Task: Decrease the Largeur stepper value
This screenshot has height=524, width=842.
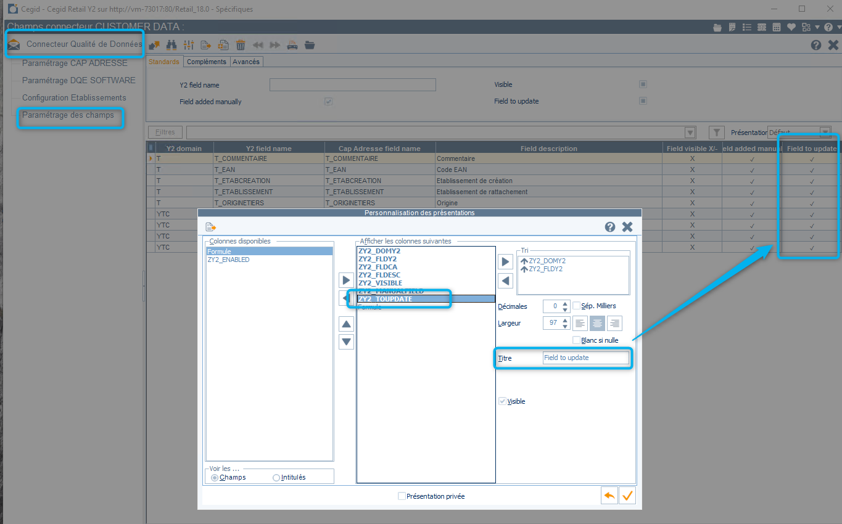Action: (x=565, y=327)
